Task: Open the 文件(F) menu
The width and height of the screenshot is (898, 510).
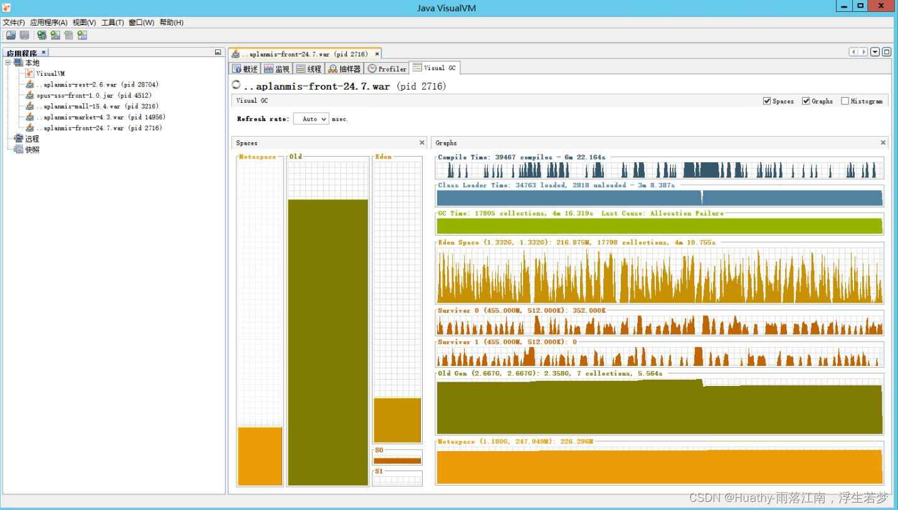Action: point(14,23)
